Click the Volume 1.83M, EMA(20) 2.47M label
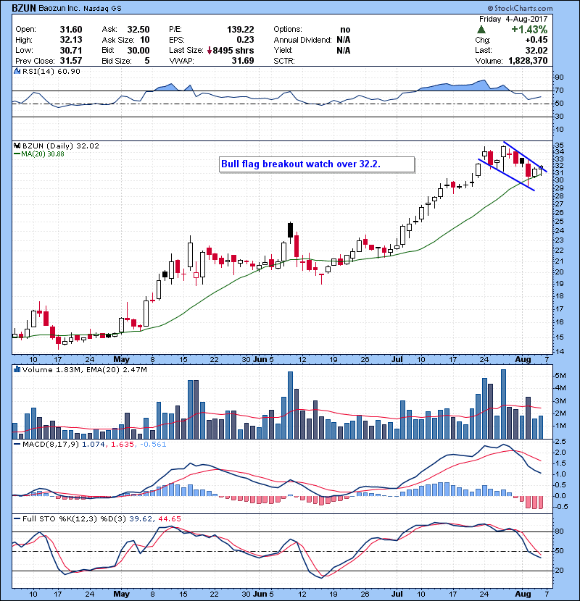 [84, 370]
